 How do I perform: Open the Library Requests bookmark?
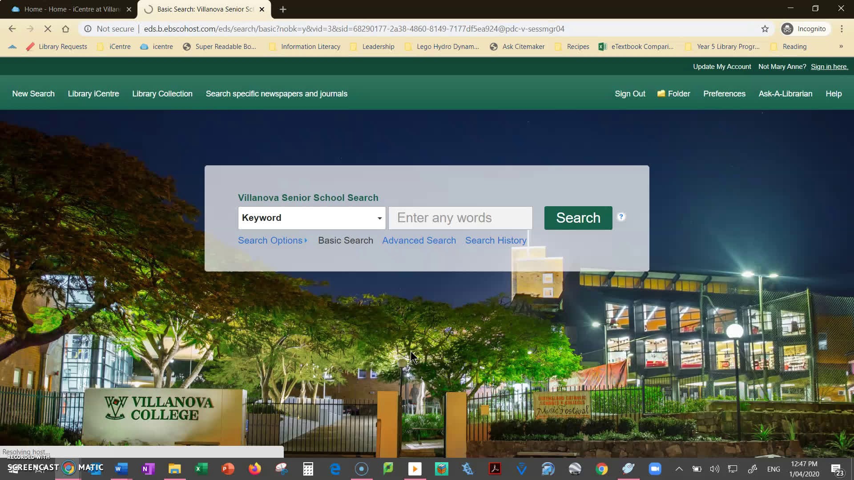coord(63,46)
